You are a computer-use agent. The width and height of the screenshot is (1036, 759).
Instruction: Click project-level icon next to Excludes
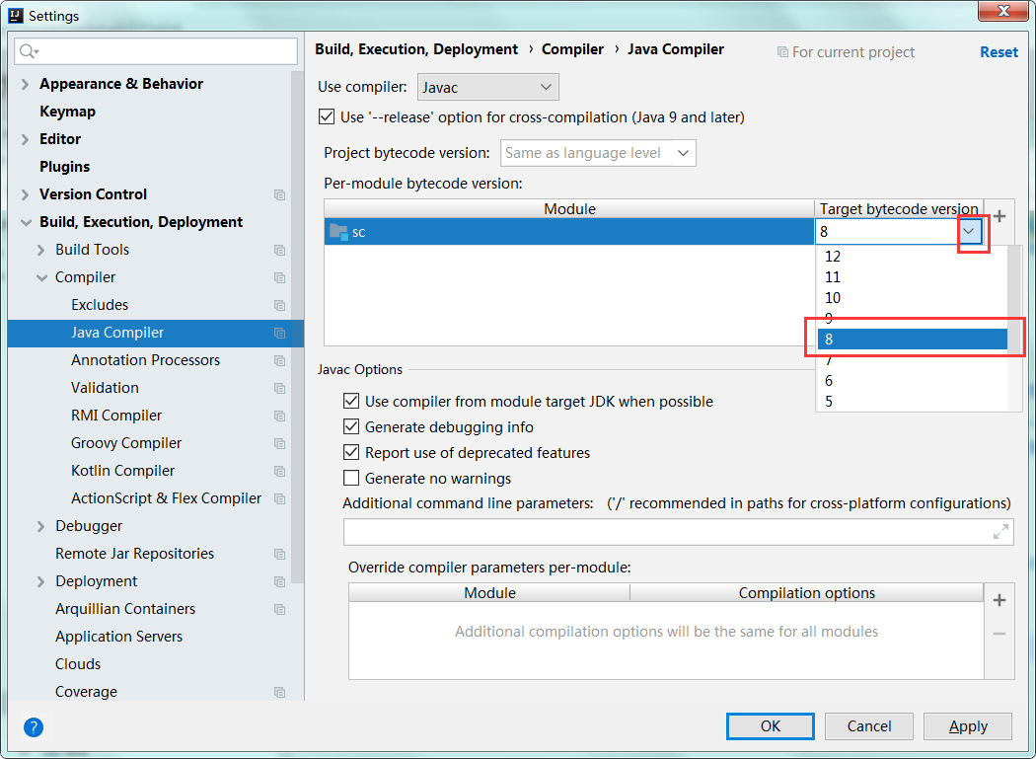279,305
